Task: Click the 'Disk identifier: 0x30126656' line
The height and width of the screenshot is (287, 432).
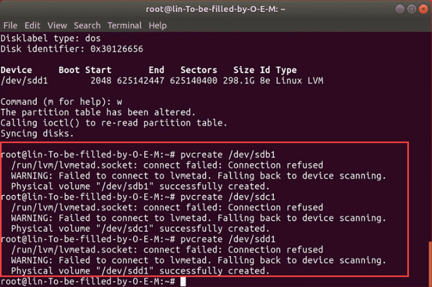Action: coord(72,49)
